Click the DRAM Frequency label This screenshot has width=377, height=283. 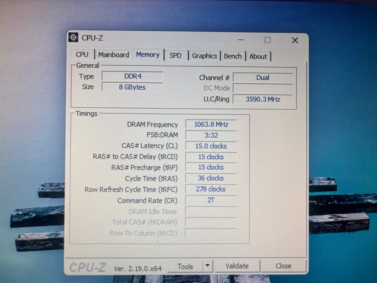[152, 125]
